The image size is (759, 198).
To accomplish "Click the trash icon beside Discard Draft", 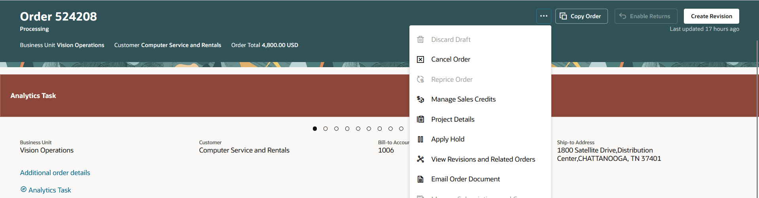I will pyautogui.click(x=420, y=40).
